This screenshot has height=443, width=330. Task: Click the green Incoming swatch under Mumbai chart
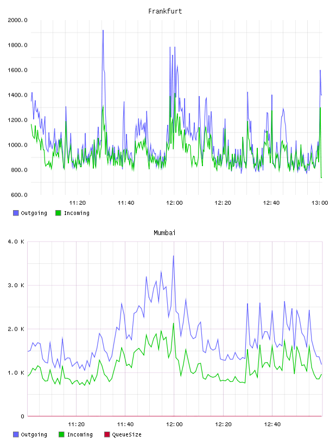pos(61,434)
